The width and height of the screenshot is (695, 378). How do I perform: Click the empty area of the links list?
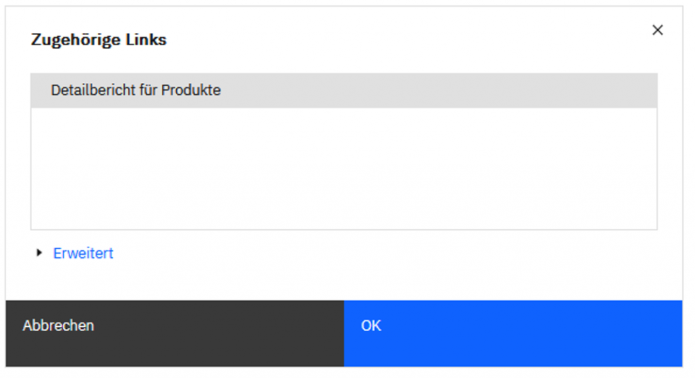pyautogui.click(x=343, y=168)
